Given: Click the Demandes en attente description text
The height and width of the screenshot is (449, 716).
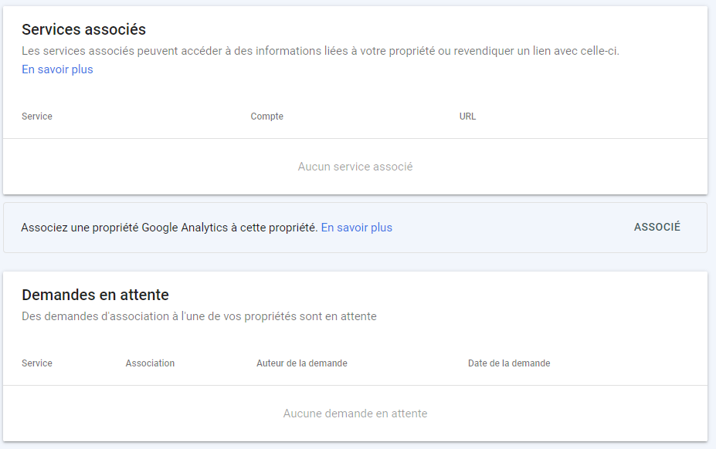Looking at the screenshot, I should click(x=199, y=316).
